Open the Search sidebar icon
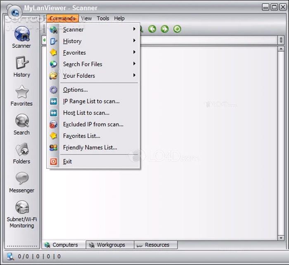This screenshot has width=289, height=265. [x=22, y=121]
